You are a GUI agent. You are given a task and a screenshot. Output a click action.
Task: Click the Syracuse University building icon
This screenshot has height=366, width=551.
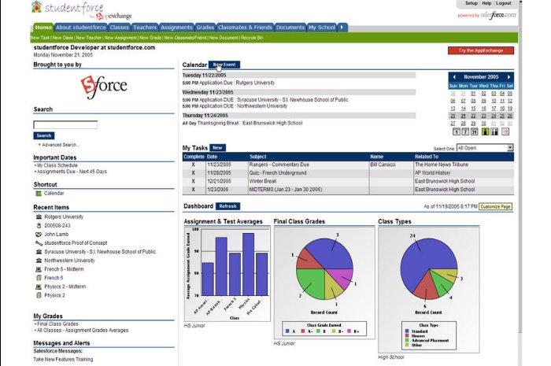[x=39, y=252]
